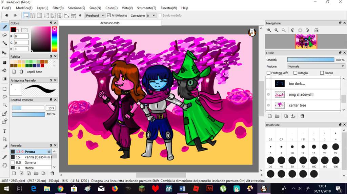The height and width of the screenshot is (194, 347).
Task: Click the Undo arrow in toolbar
Action: [7, 15]
